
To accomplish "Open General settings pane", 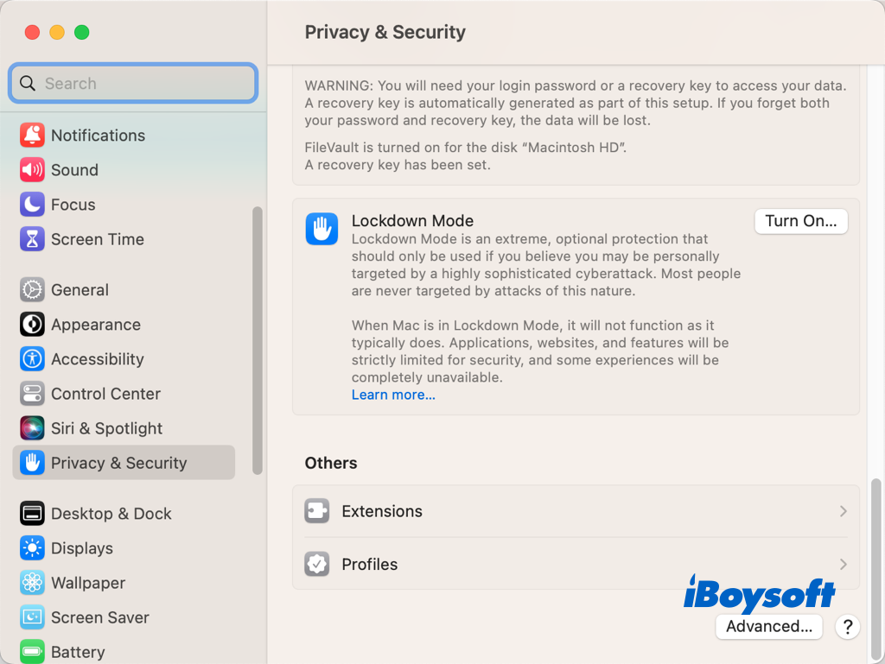I will coord(80,290).
